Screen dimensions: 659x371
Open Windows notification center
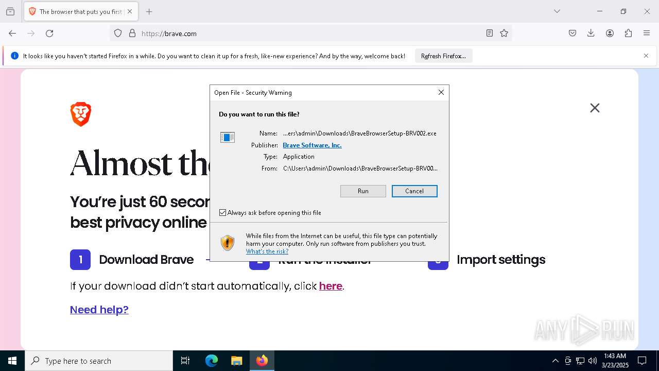point(642,361)
